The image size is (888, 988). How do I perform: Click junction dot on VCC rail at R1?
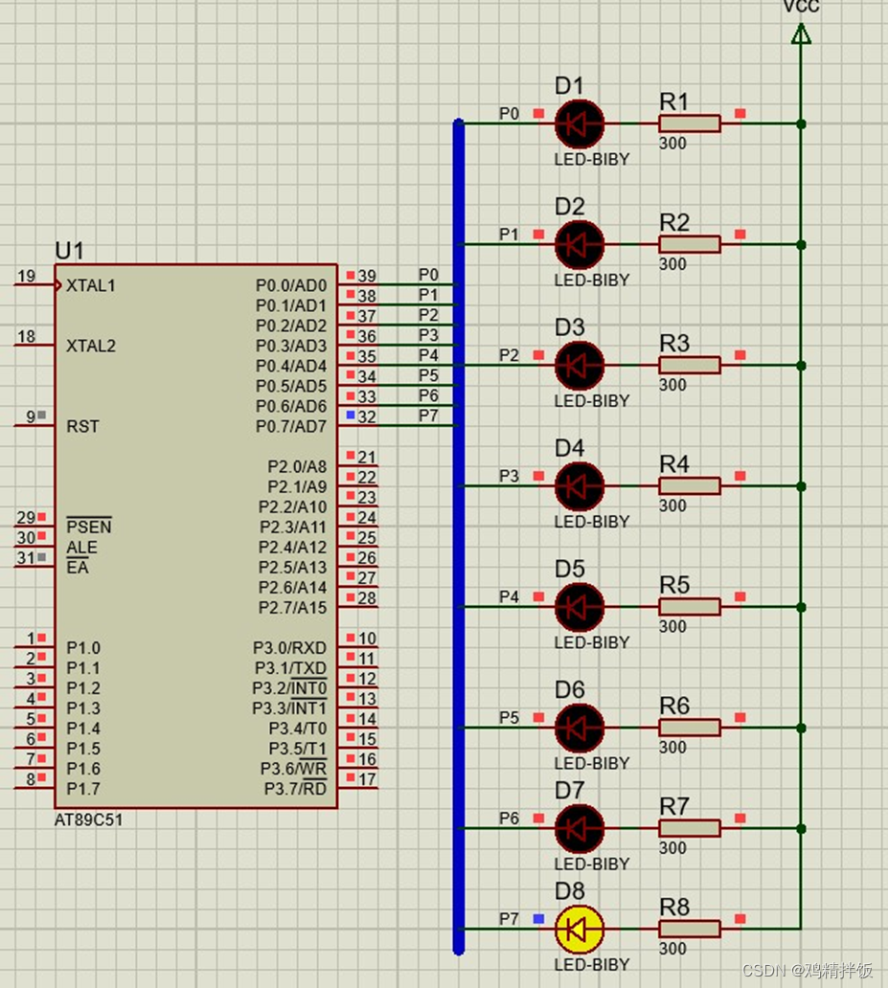[x=801, y=123]
